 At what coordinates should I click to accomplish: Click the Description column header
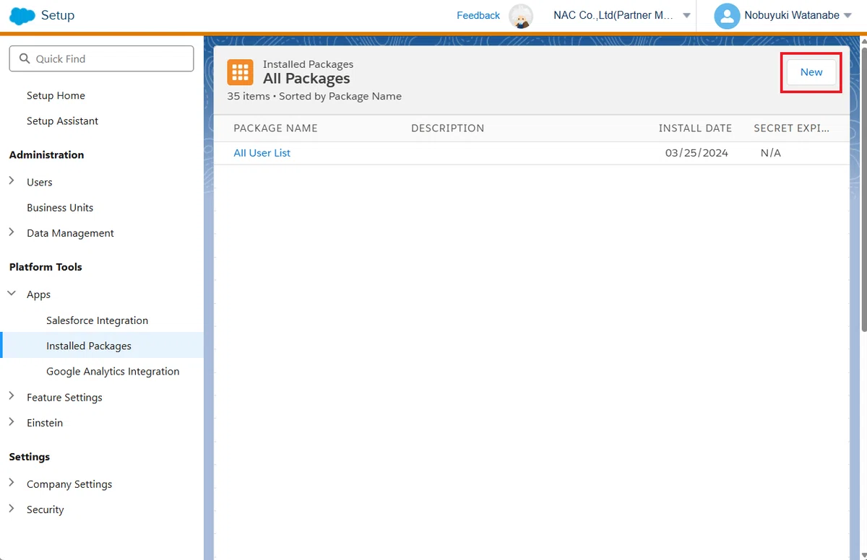[447, 128]
